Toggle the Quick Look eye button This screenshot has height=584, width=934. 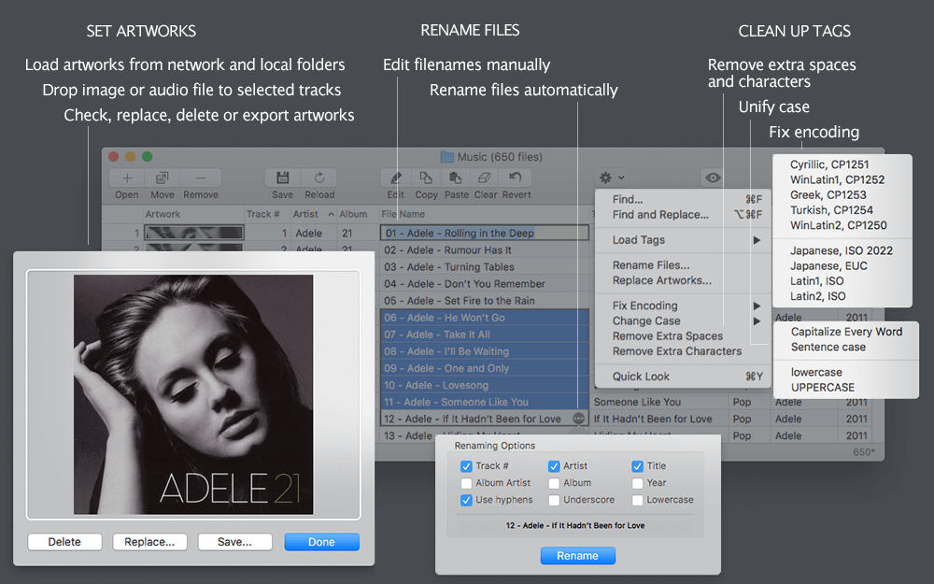coord(715,178)
